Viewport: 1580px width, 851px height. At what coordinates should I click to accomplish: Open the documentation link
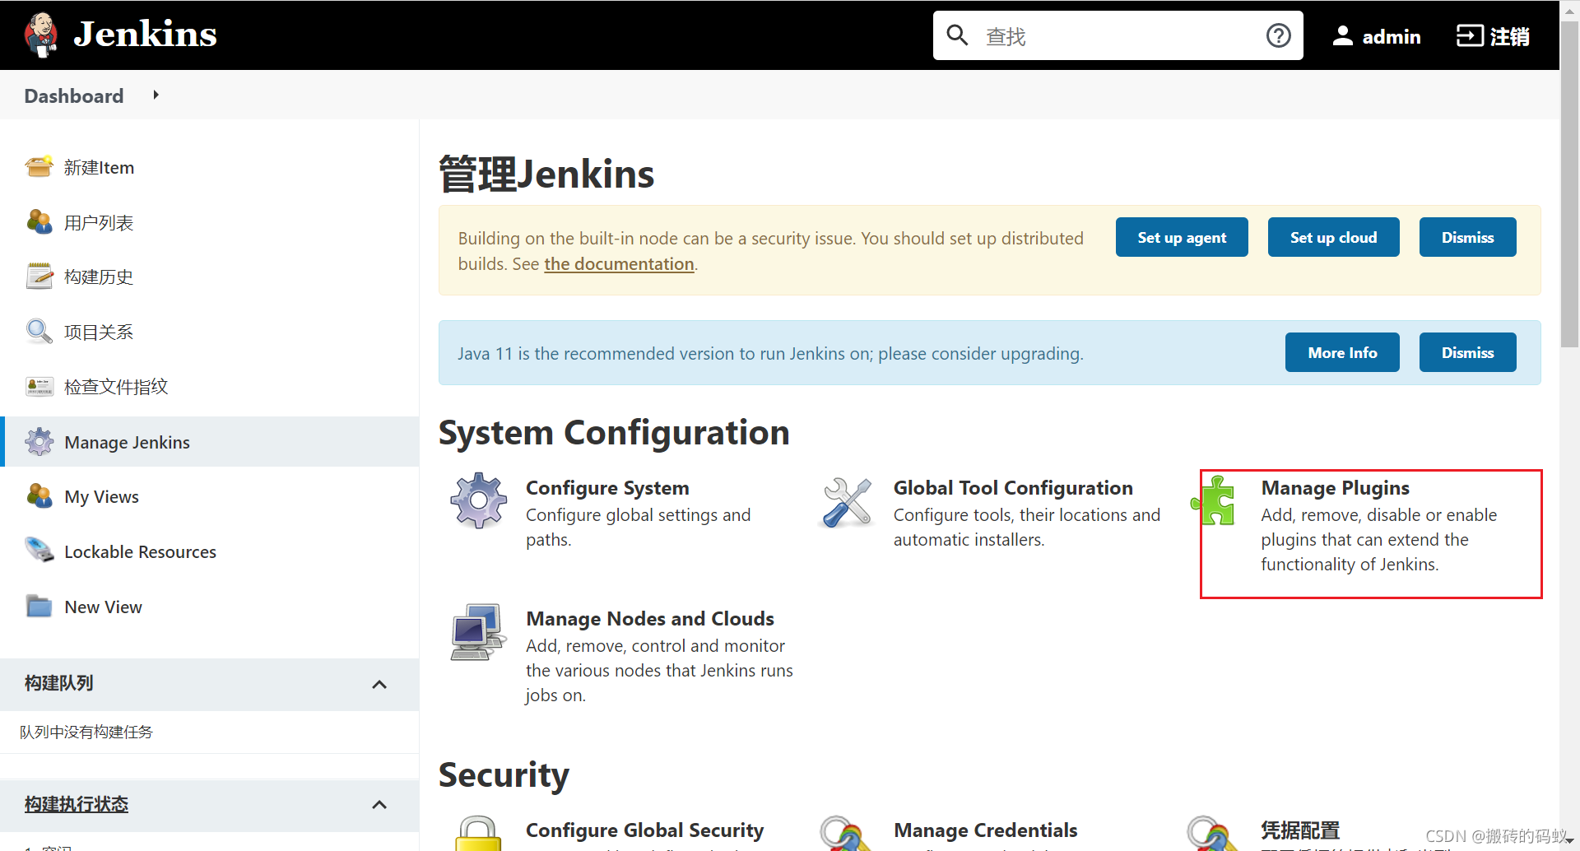[x=619, y=263]
